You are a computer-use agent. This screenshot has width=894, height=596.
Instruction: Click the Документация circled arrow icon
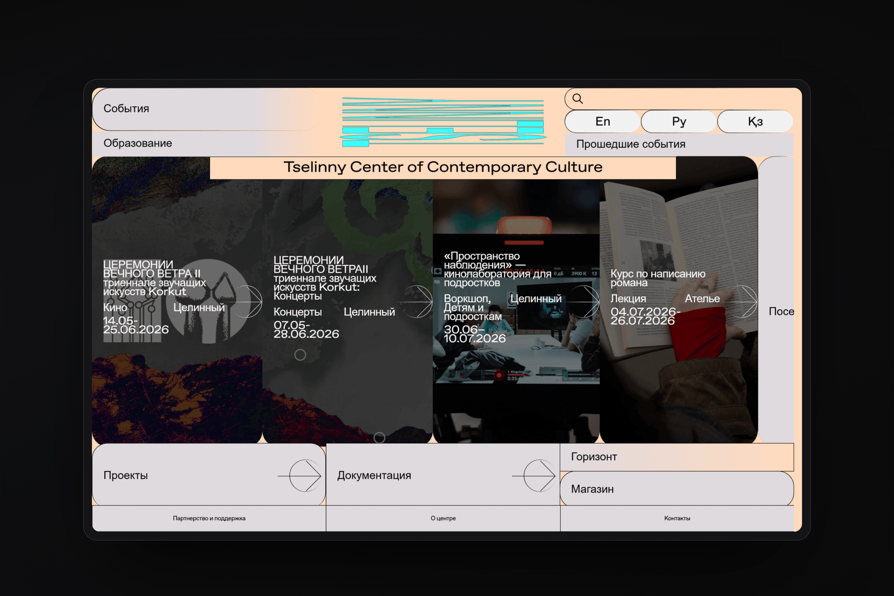(x=535, y=475)
